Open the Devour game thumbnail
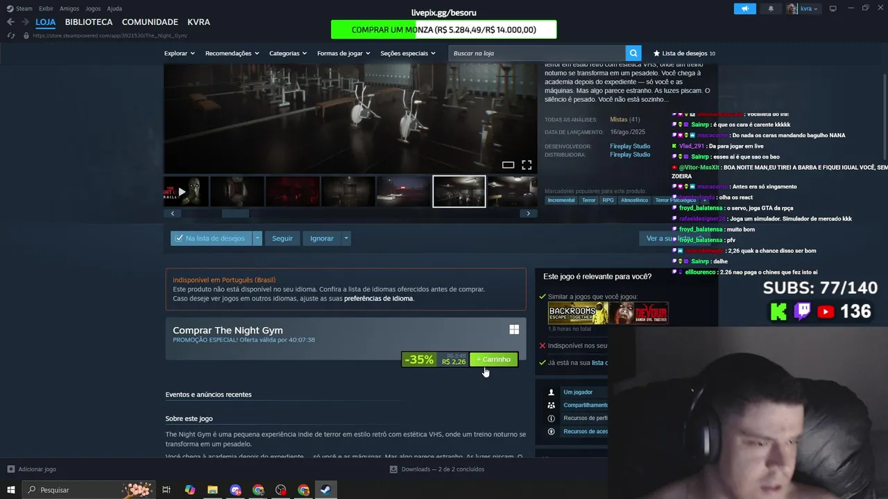 click(x=639, y=313)
